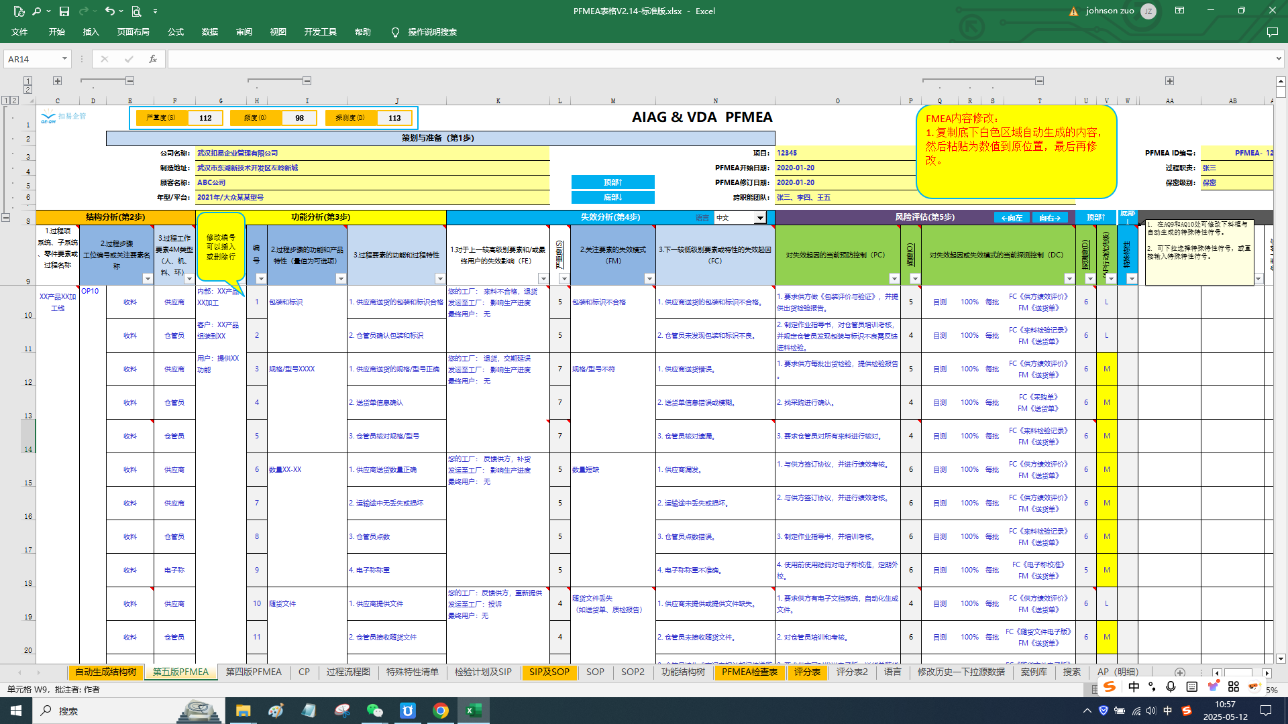Open the 开发工具 ribbon tab
The width and height of the screenshot is (1288, 724).
(321, 32)
